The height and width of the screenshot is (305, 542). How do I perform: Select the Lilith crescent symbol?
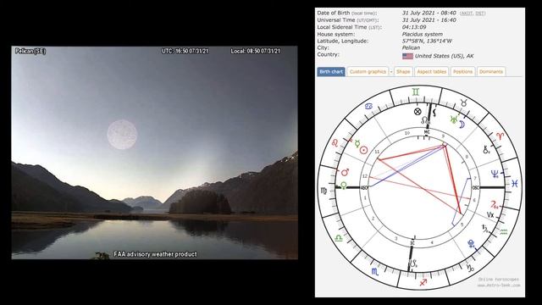(434, 113)
